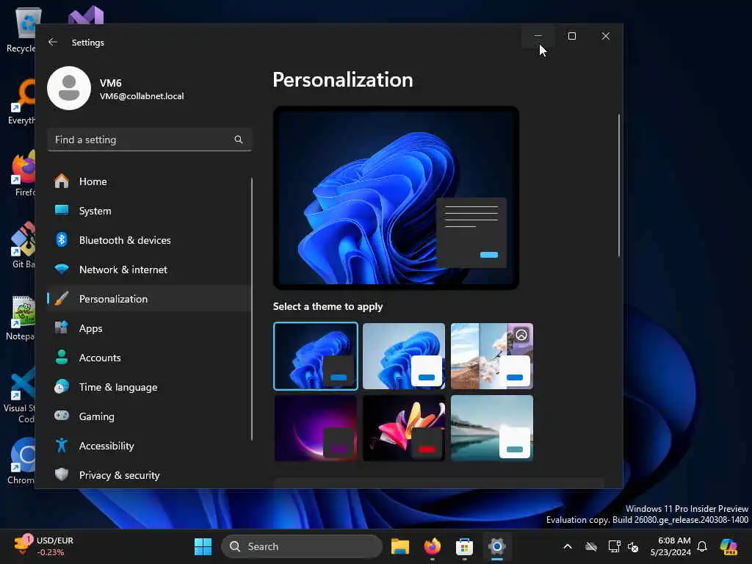Open Network & internet settings
The image size is (752, 564).
(x=148, y=270)
